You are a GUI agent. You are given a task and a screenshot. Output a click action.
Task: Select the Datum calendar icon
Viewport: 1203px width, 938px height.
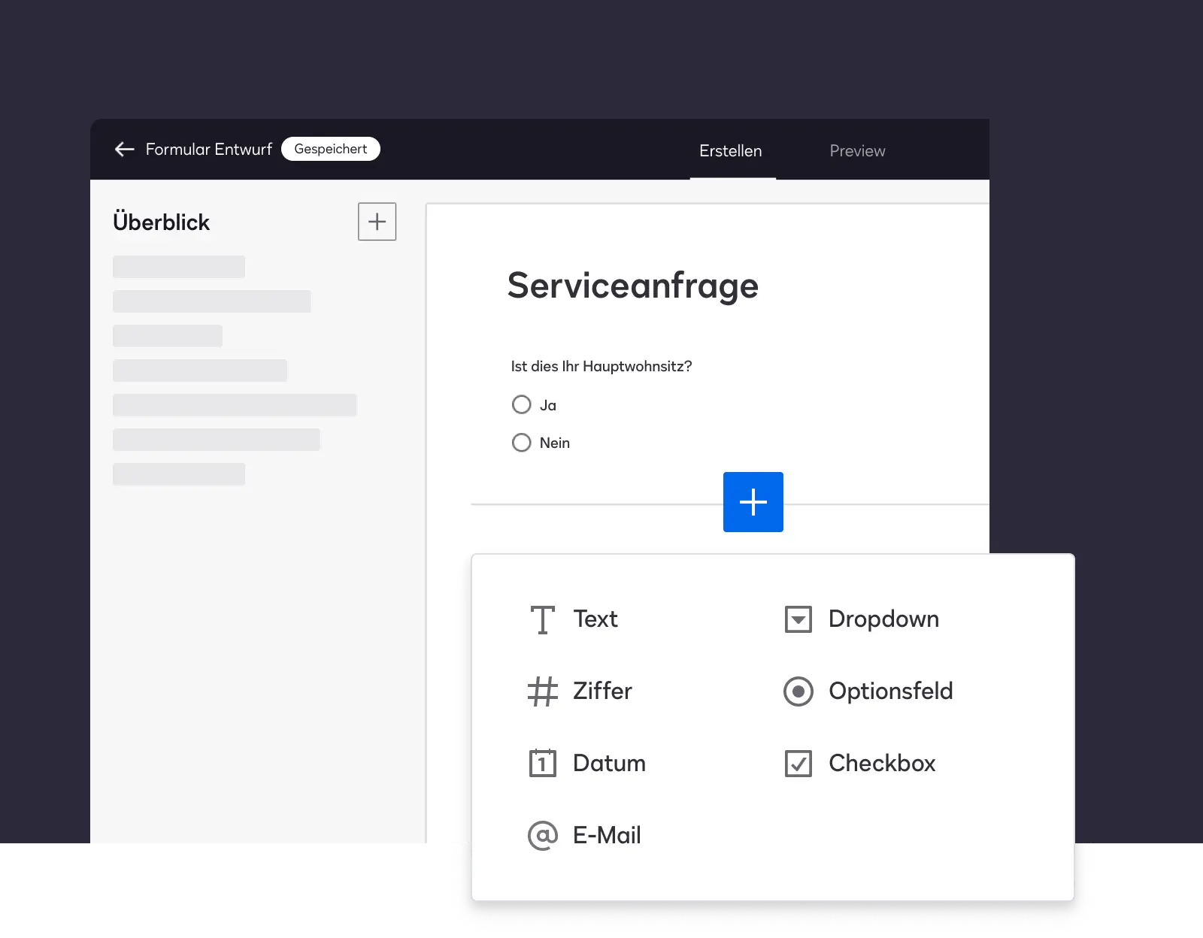(542, 763)
